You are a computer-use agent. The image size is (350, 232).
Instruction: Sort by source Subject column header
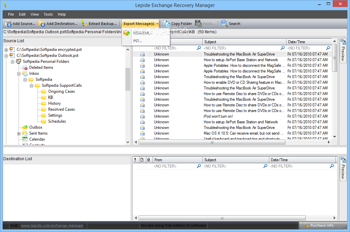pos(244,42)
